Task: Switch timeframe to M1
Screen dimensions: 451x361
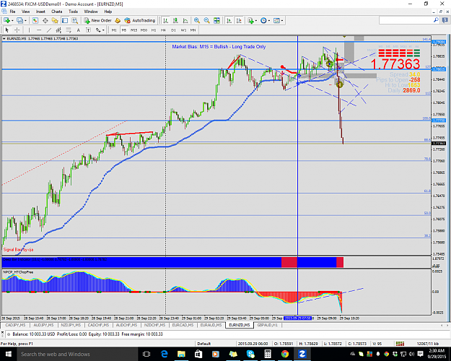Action: (x=114, y=30)
